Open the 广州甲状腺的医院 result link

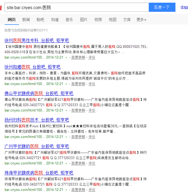click(x=37, y=146)
